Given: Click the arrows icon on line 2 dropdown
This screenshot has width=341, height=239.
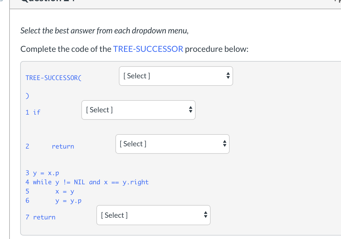Looking at the screenshot, I should (224, 144).
